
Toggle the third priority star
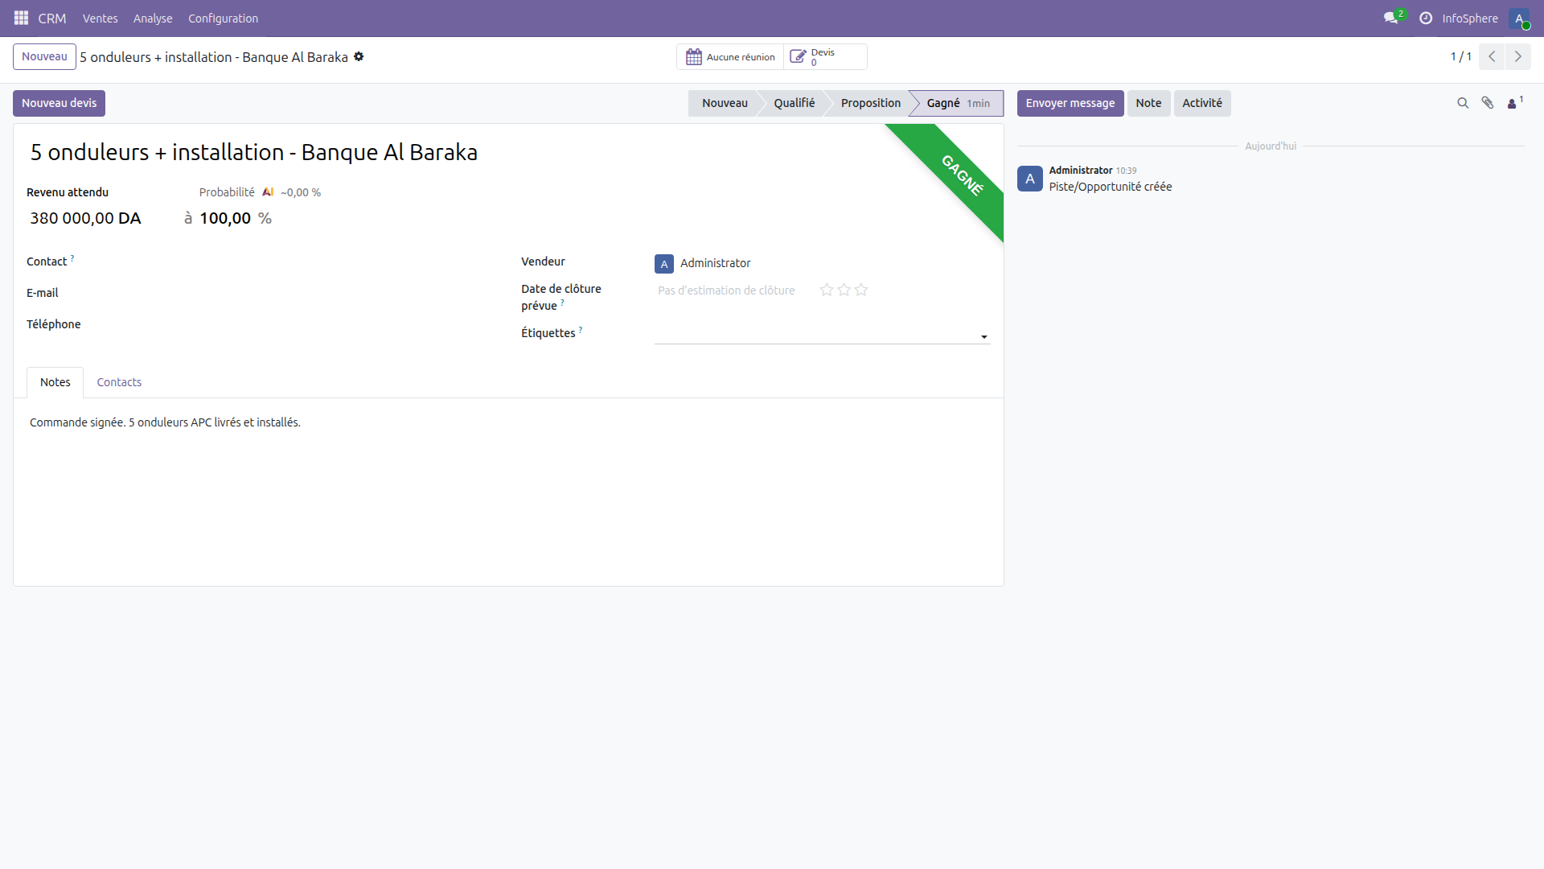coord(861,290)
